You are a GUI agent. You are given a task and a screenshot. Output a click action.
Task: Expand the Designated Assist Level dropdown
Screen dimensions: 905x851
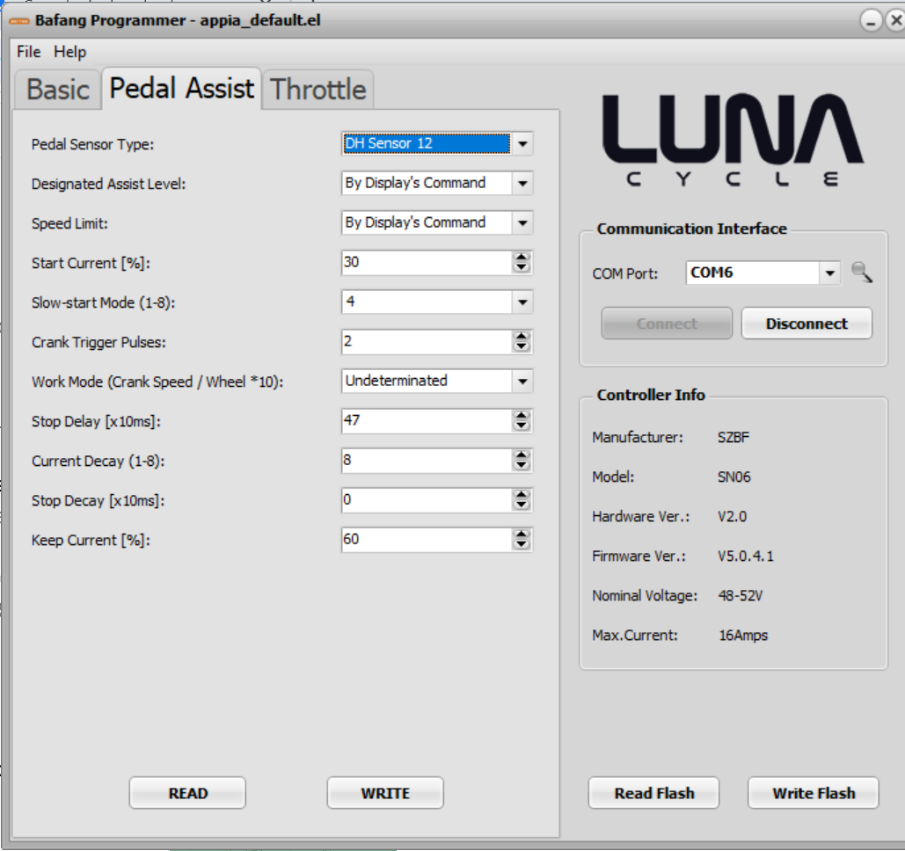522,184
